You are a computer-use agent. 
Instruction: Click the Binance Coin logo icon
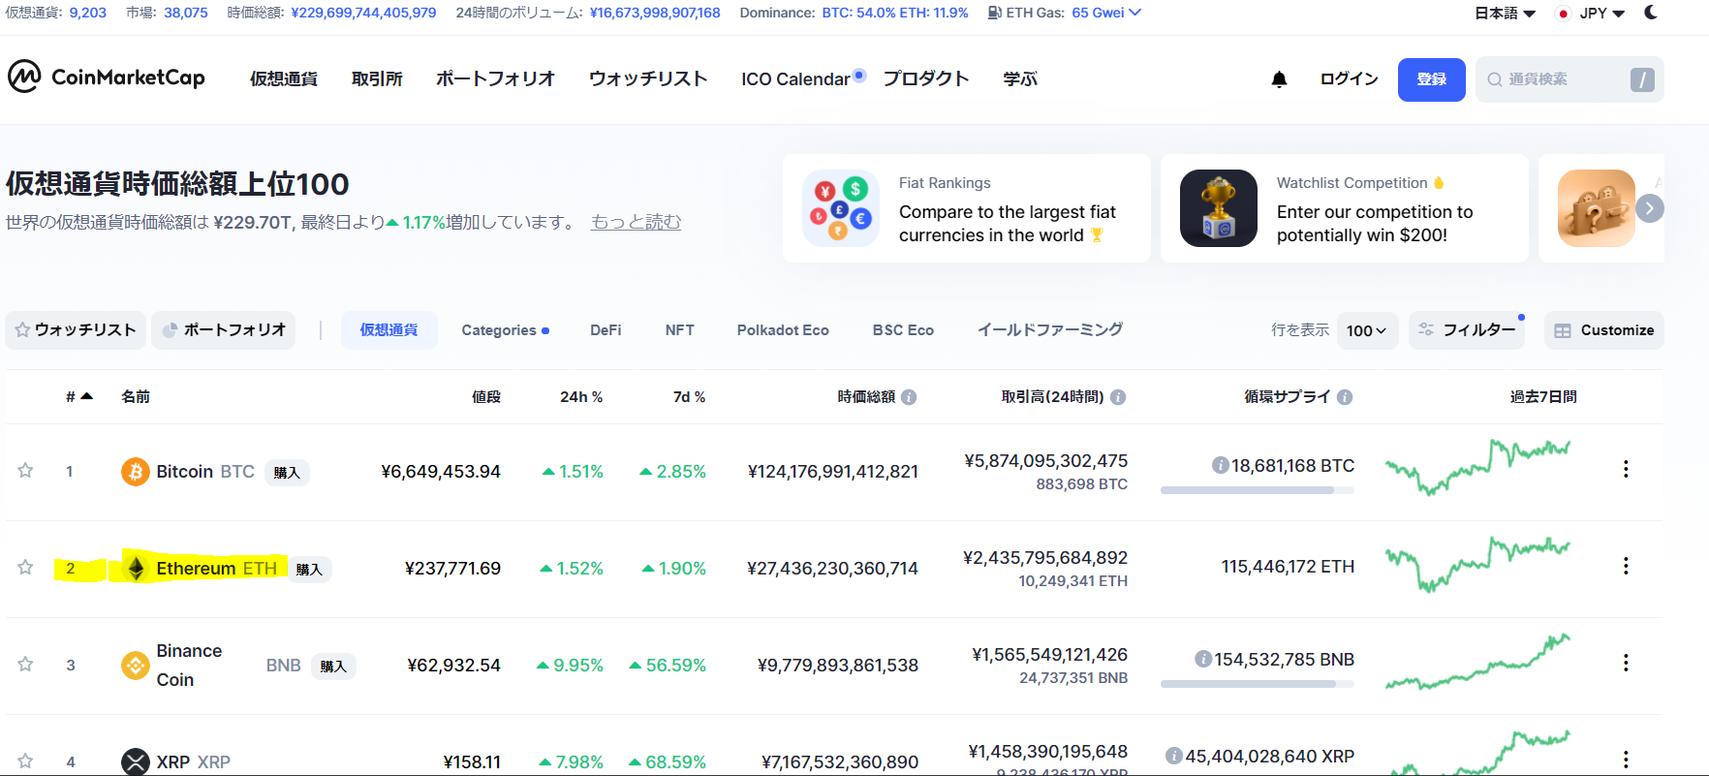135,666
